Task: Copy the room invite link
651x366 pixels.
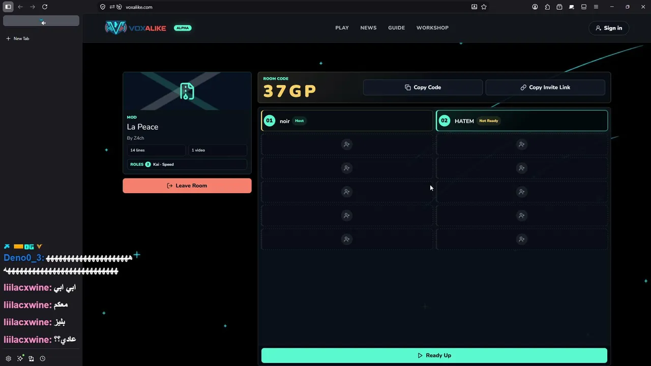Action: tap(545, 87)
